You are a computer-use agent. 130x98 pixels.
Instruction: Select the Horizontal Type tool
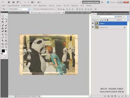[6, 38]
